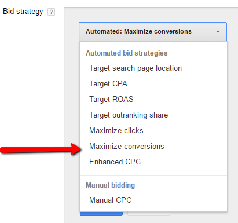Image resolution: width=238 pixels, height=223 pixels.
Task: Choose the Enhanced CPC option
Action: 115,162
